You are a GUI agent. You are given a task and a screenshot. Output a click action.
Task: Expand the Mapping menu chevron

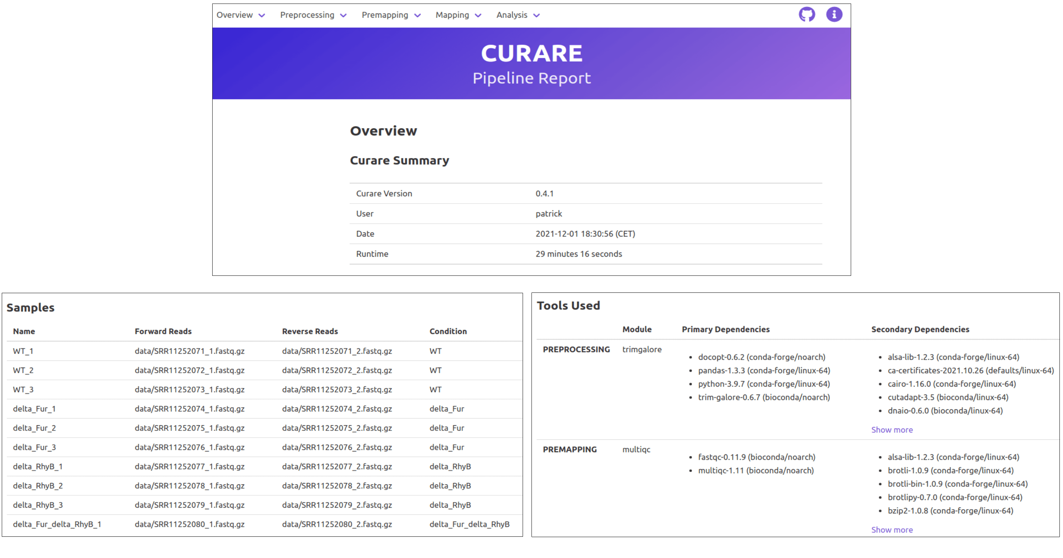[x=478, y=16]
